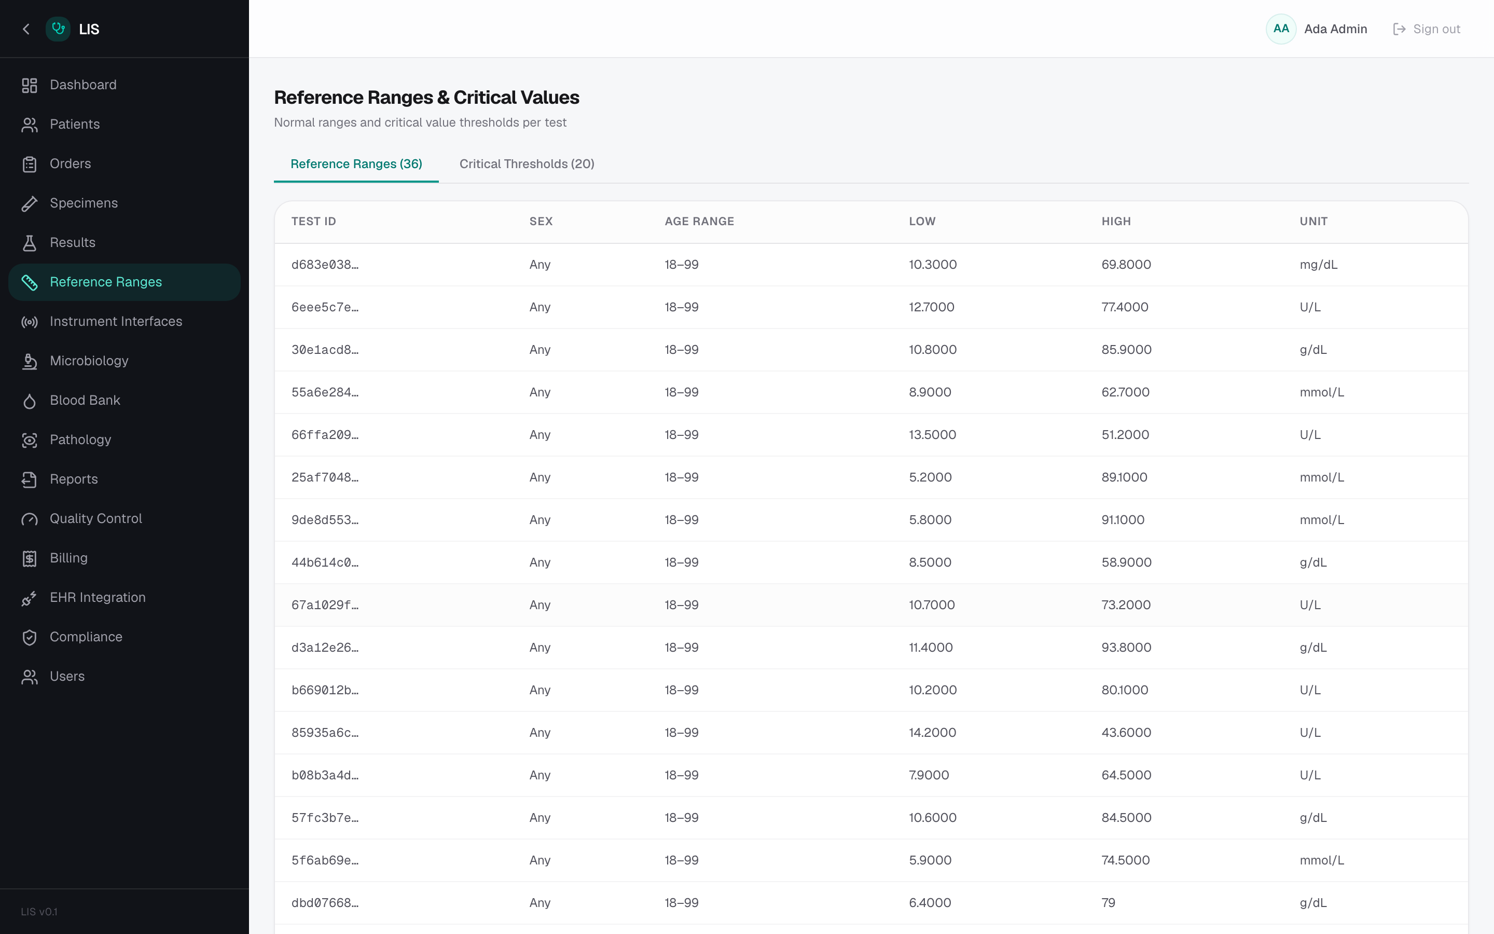Click test ID 5f6ab69e…
Image resolution: width=1494 pixels, height=934 pixels.
tap(325, 860)
